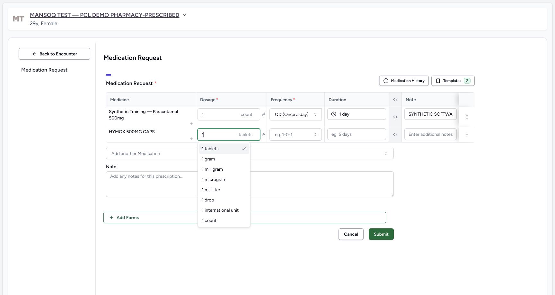This screenshot has height=295, width=555.
Task: Select '1 gram' from dosage options
Action: pyautogui.click(x=224, y=159)
